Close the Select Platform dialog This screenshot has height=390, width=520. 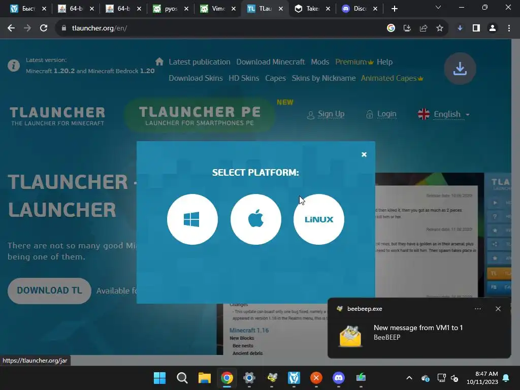(364, 154)
